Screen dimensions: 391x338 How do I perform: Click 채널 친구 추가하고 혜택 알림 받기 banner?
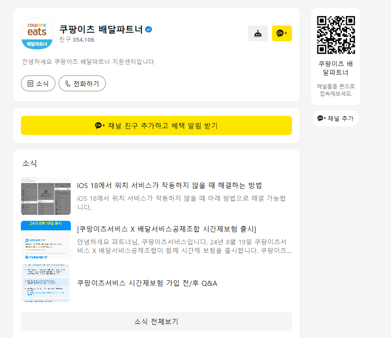tap(156, 125)
